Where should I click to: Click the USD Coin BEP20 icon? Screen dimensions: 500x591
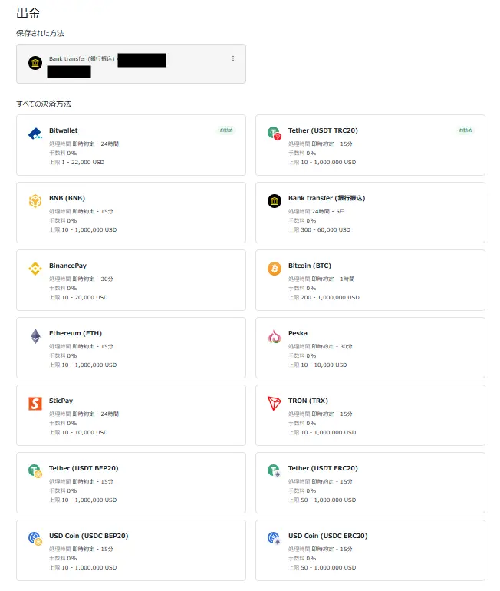35,538
